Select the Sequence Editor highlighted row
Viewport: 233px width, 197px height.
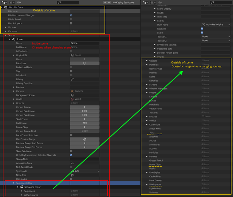[70, 183]
